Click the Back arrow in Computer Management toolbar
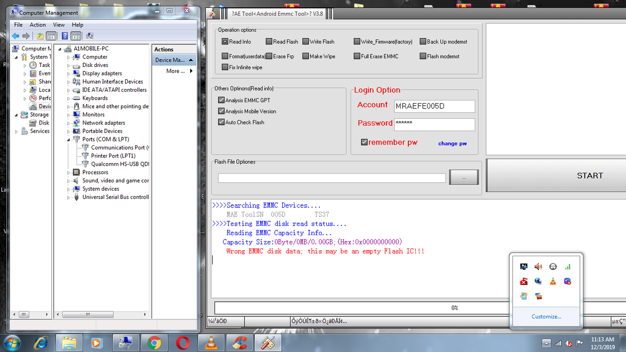 pyautogui.click(x=16, y=36)
